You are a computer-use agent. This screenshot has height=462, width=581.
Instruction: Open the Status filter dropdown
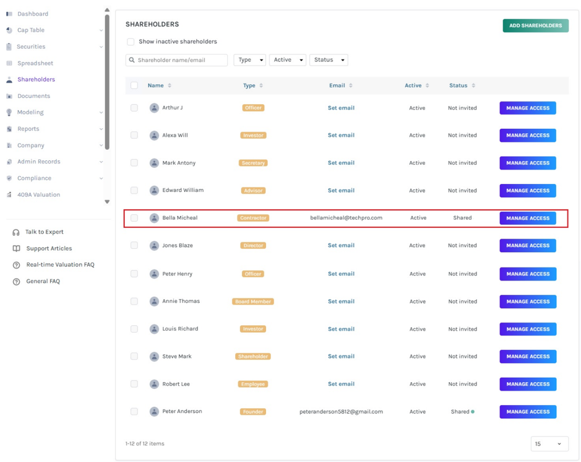pyautogui.click(x=329, y=59)
